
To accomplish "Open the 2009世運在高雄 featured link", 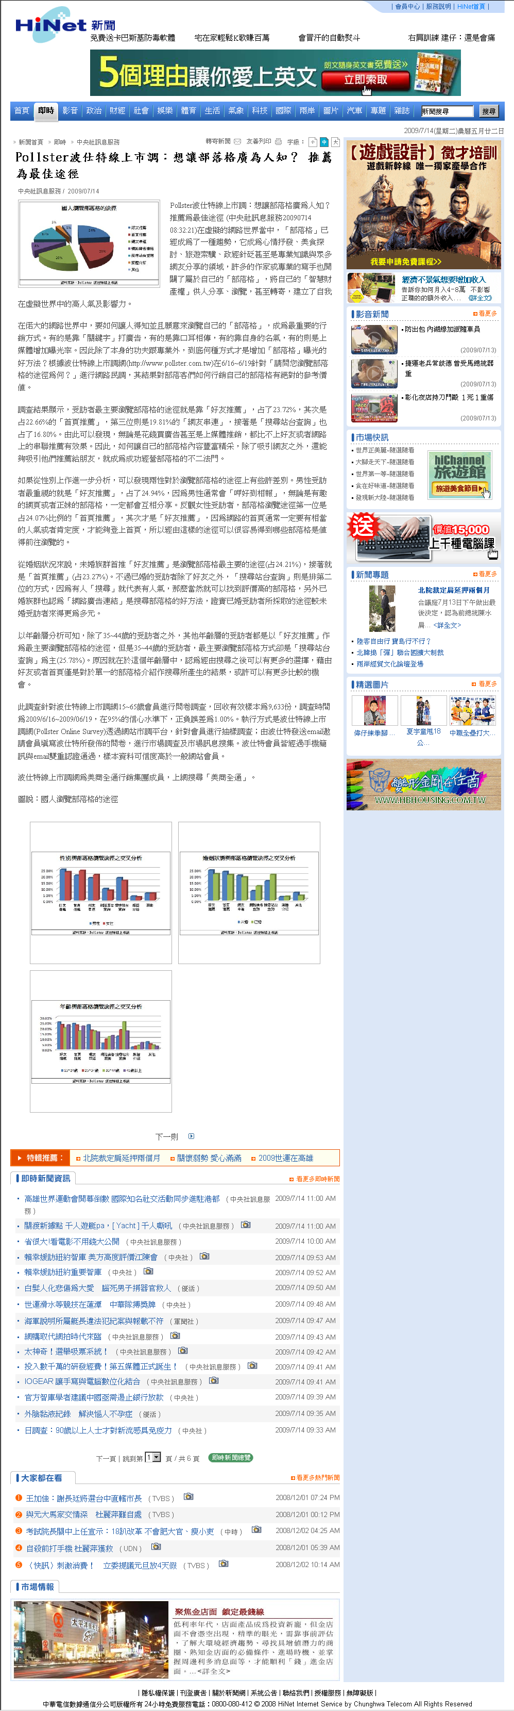I will [285, 1159].
